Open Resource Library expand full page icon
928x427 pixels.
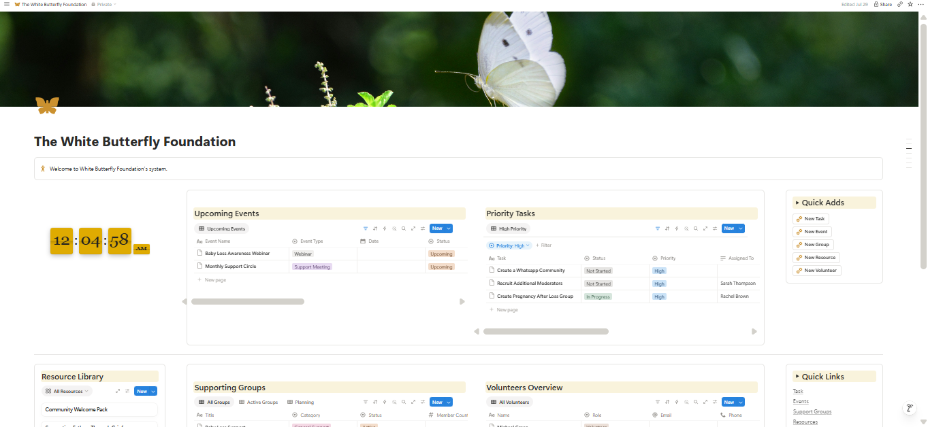(118, 391)
